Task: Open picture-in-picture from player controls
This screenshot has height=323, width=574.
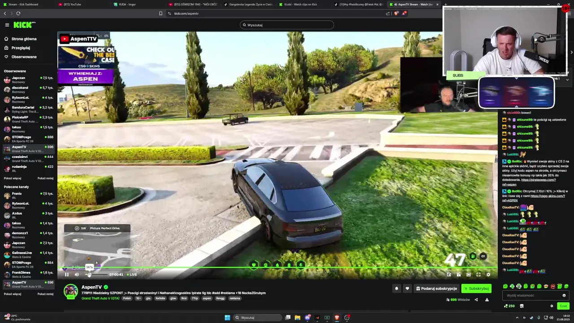Action: click(x=449, y=275)
